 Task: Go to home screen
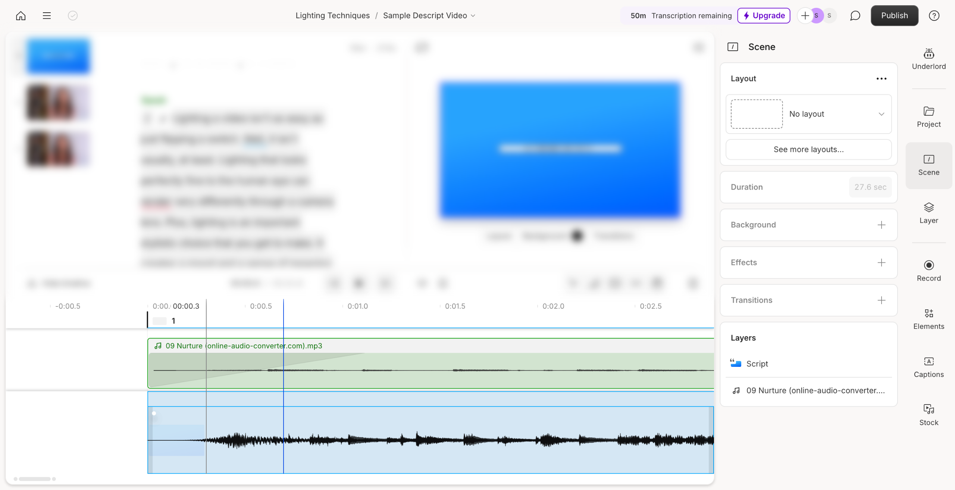click(21, 16)
